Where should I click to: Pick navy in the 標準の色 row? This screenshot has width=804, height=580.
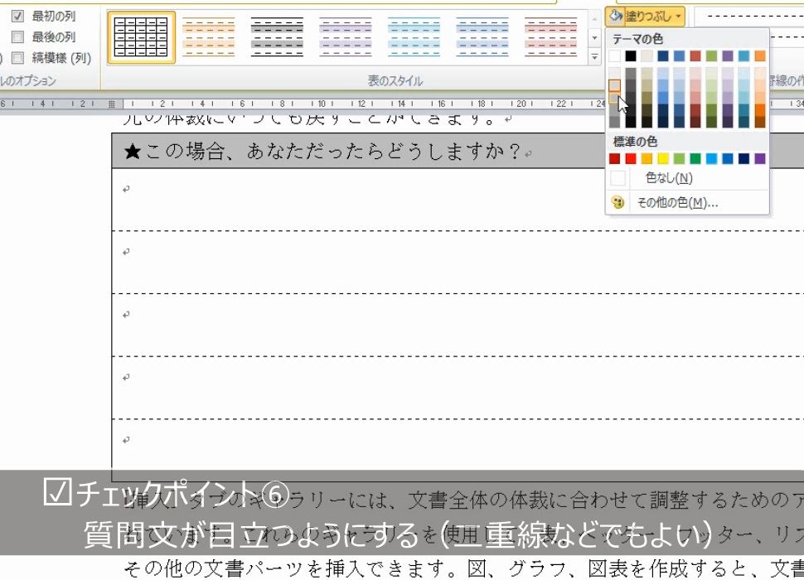[744, 159]
